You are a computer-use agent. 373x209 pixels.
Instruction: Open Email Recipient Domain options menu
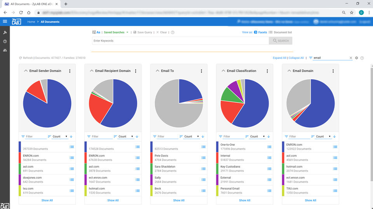136,71
